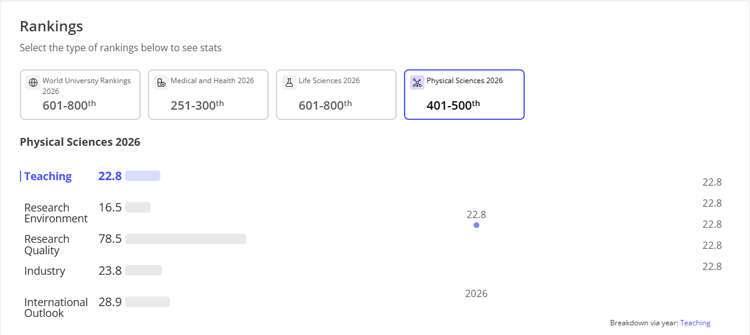Click the Teaching score progress bar
The height and width of the screenshot is (335, 750).
tap(143, 176)
